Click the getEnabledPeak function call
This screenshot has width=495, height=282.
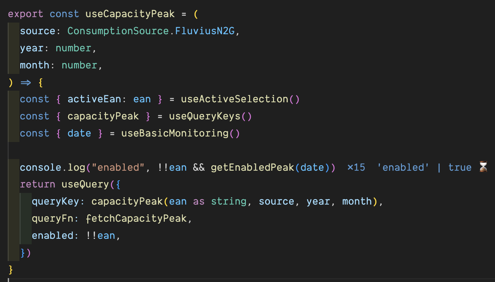coord(252,167)
